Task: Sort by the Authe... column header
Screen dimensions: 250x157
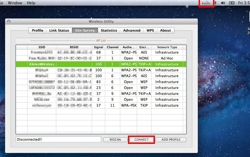Action: [128, 47]
